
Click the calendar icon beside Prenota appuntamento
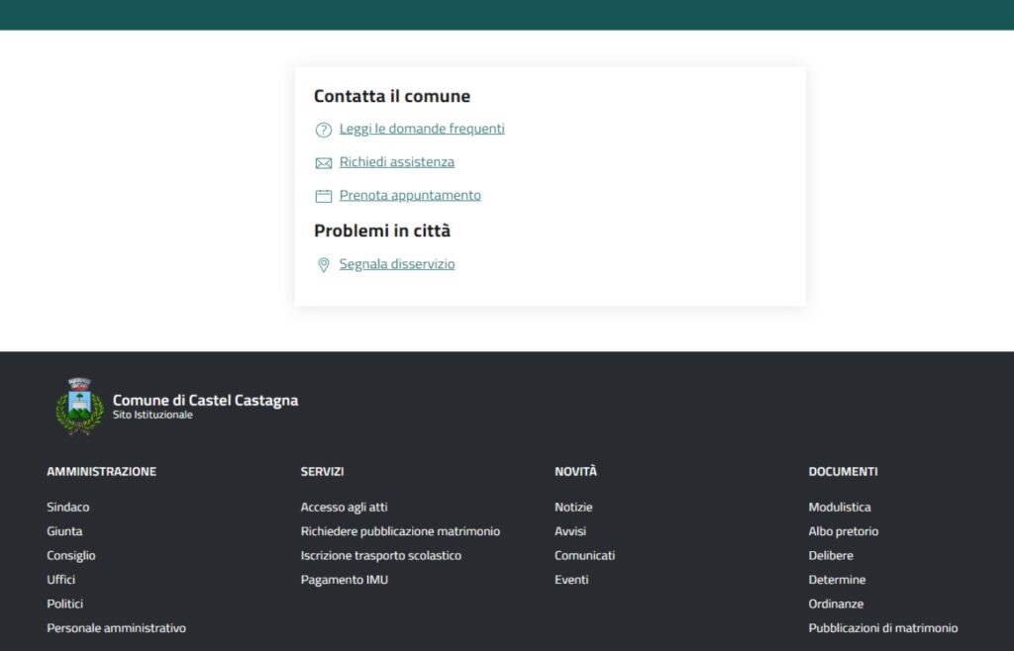(x=323, y=196)
